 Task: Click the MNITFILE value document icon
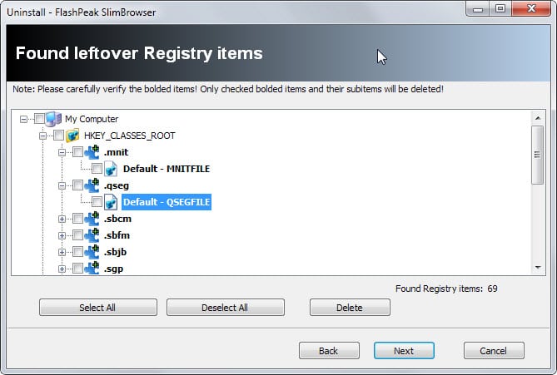pyautogui.click(x=111, y=169)
